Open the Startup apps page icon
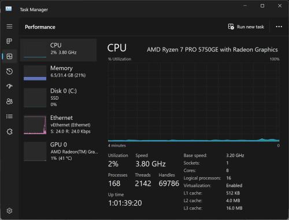This screenshot has width=289, height=220. (9, 86)
